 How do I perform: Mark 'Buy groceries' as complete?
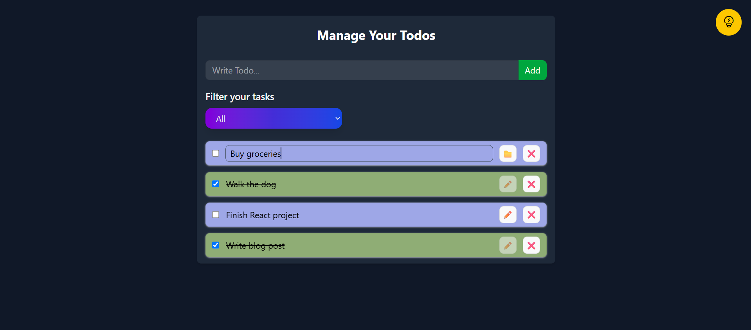(215, 153)
